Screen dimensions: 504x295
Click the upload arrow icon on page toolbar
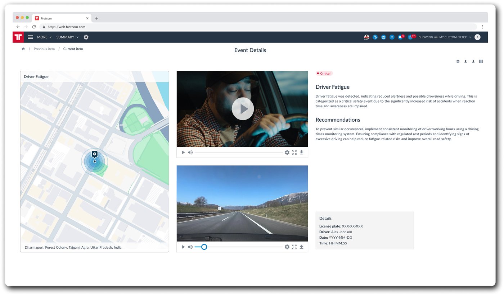(465, 61)
